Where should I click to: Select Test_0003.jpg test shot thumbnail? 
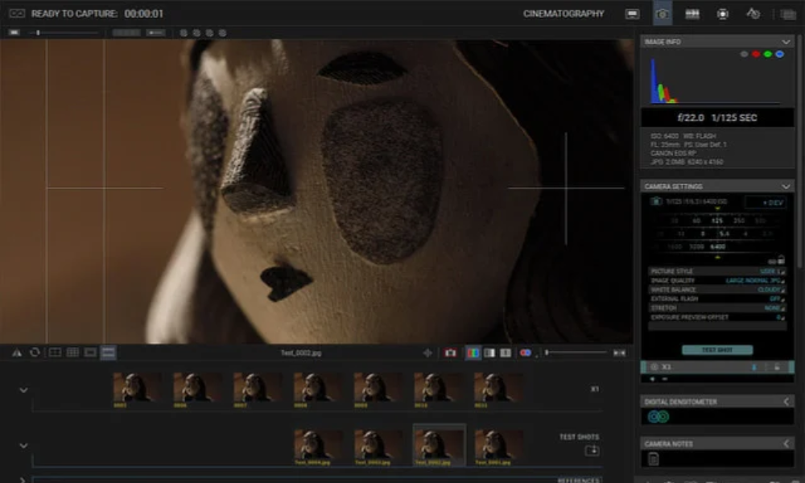pos(378,447)
